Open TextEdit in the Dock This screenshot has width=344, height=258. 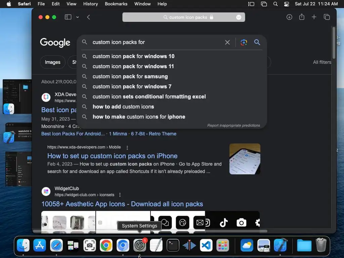click(x=156, y=245)
